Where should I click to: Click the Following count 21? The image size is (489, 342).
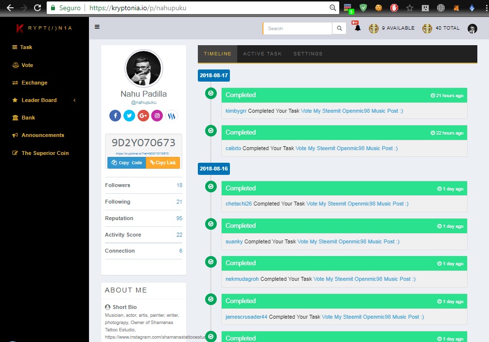click(179, 202)
